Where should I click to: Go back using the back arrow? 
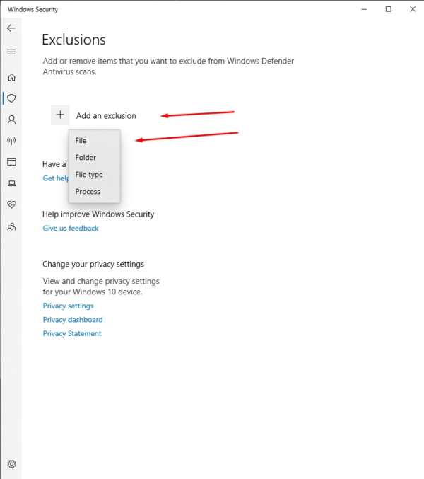pos(11,28)
